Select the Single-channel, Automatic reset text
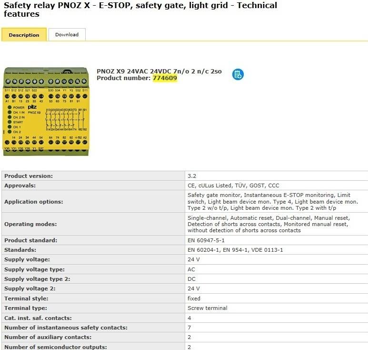This screenshot has height=350, width=368. 269,224
